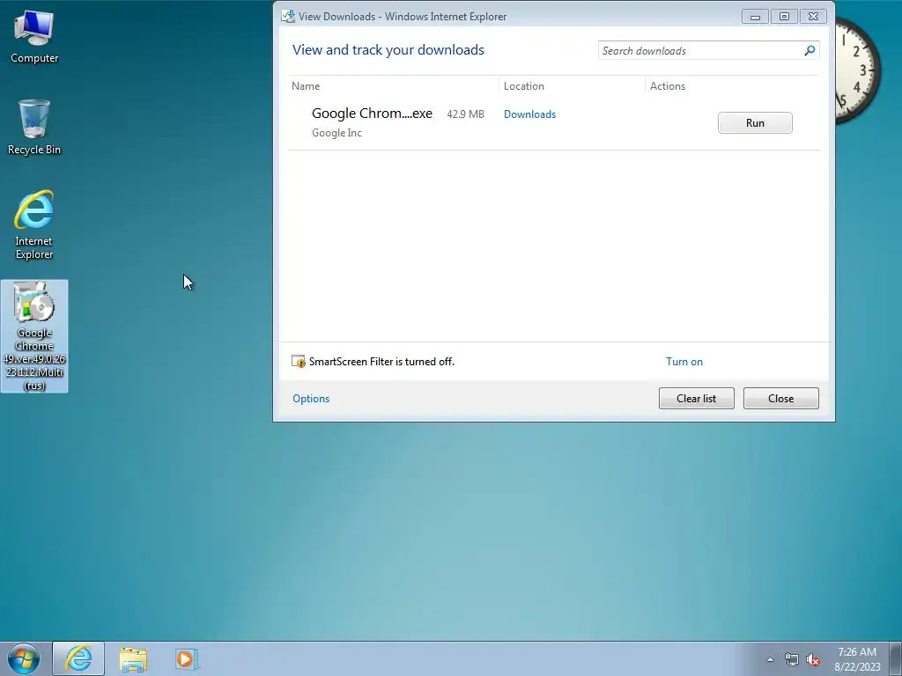Image resolution: width=902 pixels, height=676 pixels.
Task: Open the network status tray icon
Action: pos(792,659)
